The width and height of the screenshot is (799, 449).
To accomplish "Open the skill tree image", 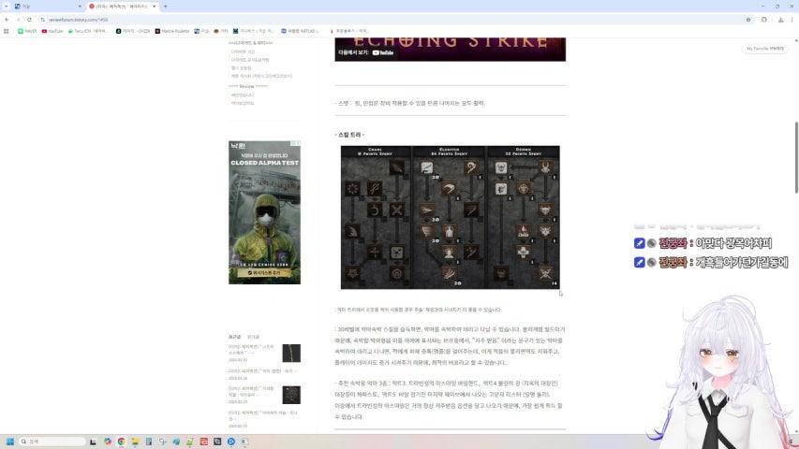I will [x=450, y=217].
